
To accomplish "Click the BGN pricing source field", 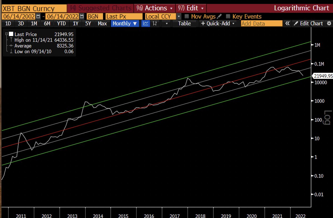I will pos(95,17).
